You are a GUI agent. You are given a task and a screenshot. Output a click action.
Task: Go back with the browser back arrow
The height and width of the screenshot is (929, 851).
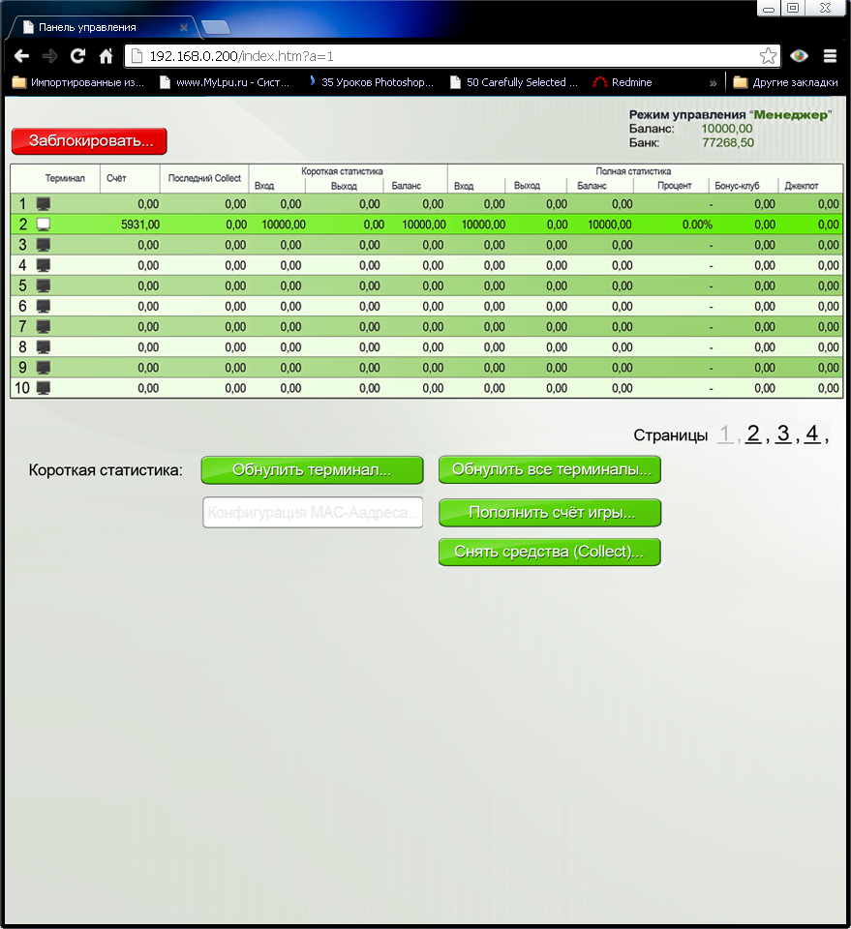22,56
